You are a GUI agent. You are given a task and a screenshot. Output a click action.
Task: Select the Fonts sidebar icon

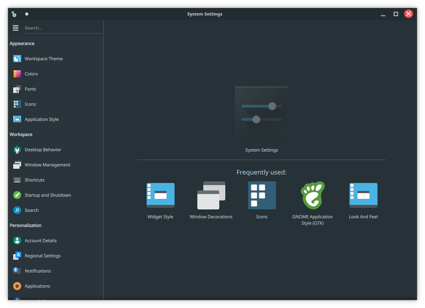click(17, 89)
